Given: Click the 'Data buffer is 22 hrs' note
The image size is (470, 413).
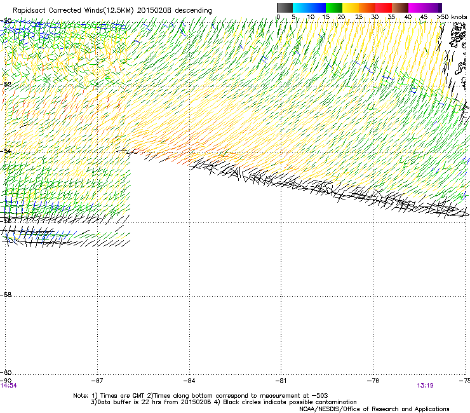Looking at the screenshot, I should point(224,402).
